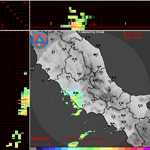The height and width of the screenshot is (150, 150).
Task: Click the AN province label
Action: [98, 46]
